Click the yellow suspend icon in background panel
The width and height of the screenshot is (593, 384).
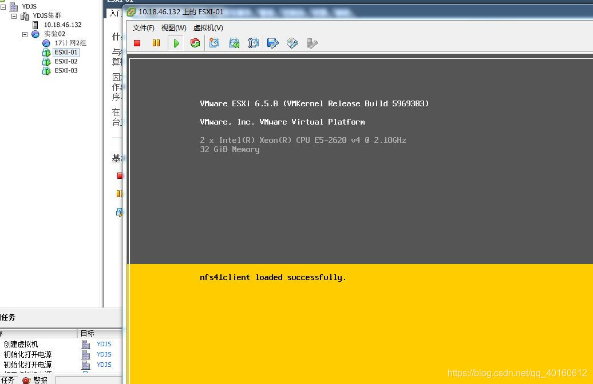tap(119, 194)
